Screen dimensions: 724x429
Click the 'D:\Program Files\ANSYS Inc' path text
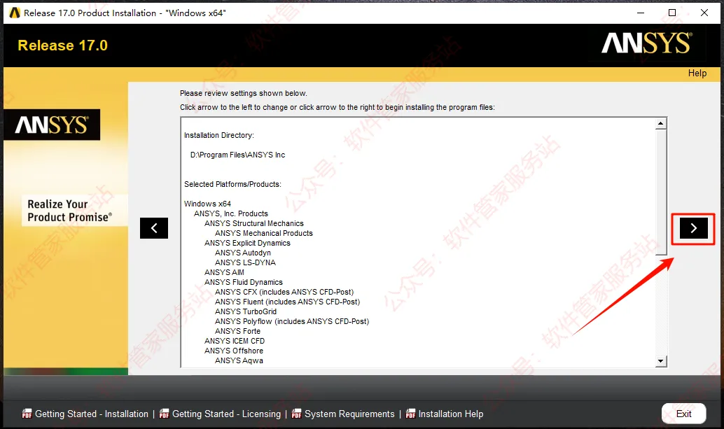pyautogui.click(x=238, y=155)
